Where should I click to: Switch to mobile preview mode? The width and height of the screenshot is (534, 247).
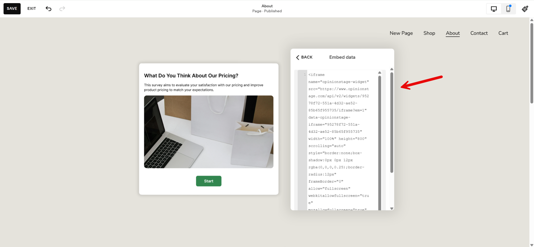coord(508,9)
